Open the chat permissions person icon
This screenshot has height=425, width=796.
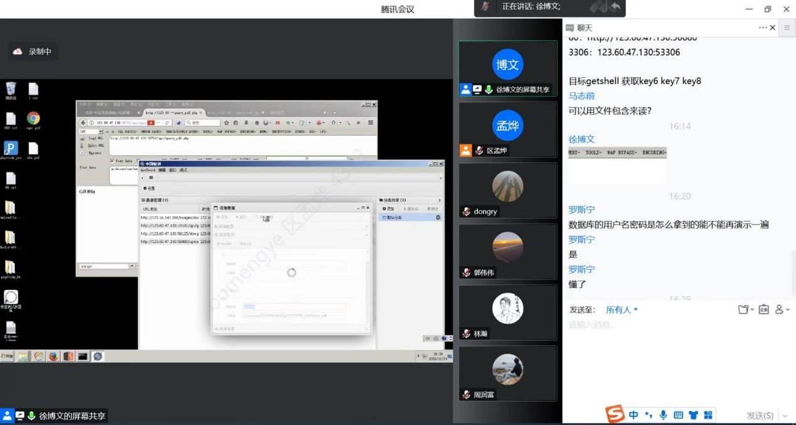coord(782,309)
